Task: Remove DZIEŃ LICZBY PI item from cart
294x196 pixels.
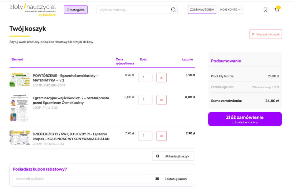Action: coord(161,136)
